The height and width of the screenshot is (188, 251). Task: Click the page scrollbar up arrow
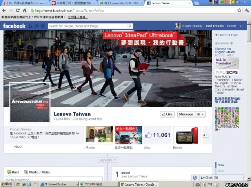tap(249, 23)
